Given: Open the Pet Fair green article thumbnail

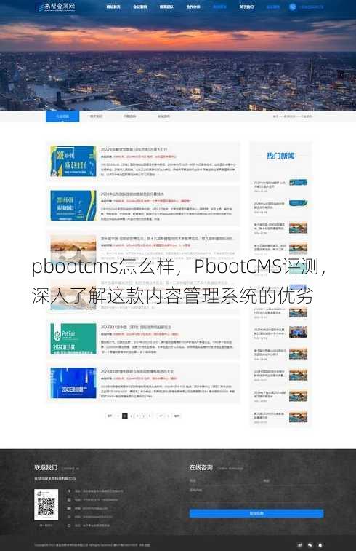Looking at the screenshot, I should click(73, 338).
